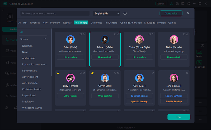The width and height of the screenshot is (211, 130).
Task: Select the Narration scene
Action: point(27,46)
